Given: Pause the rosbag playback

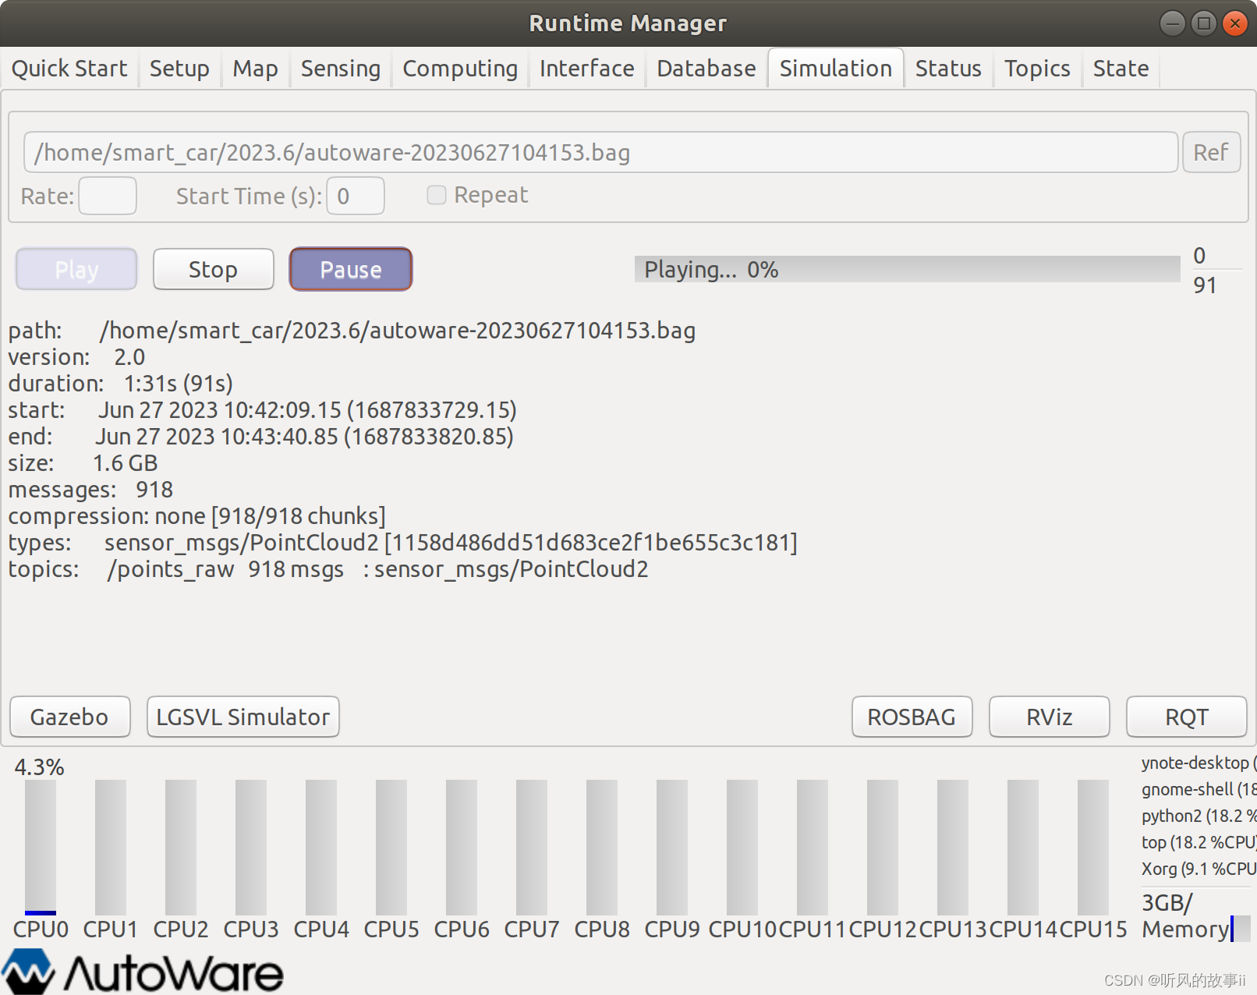Looking at the screenshot, I should click(x=350, y=269).
